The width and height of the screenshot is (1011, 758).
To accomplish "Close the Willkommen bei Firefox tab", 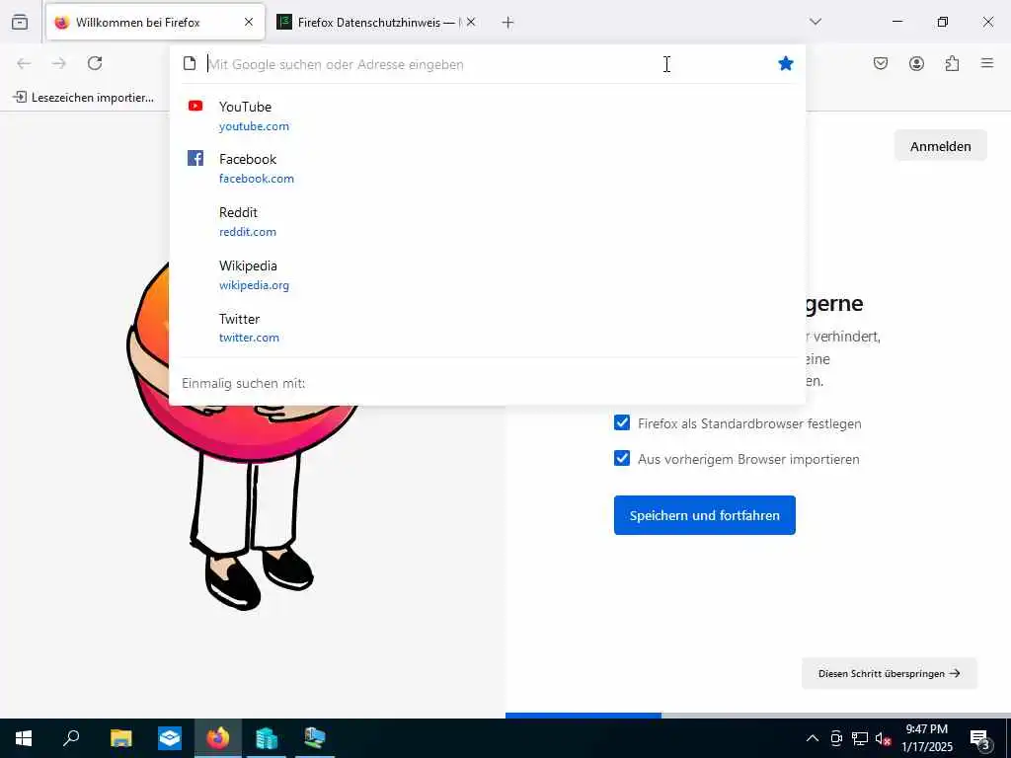I will point(249,23).
